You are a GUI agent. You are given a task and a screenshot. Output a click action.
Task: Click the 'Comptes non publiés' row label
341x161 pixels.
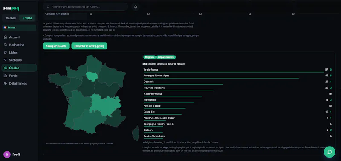(x=57, y=14)
